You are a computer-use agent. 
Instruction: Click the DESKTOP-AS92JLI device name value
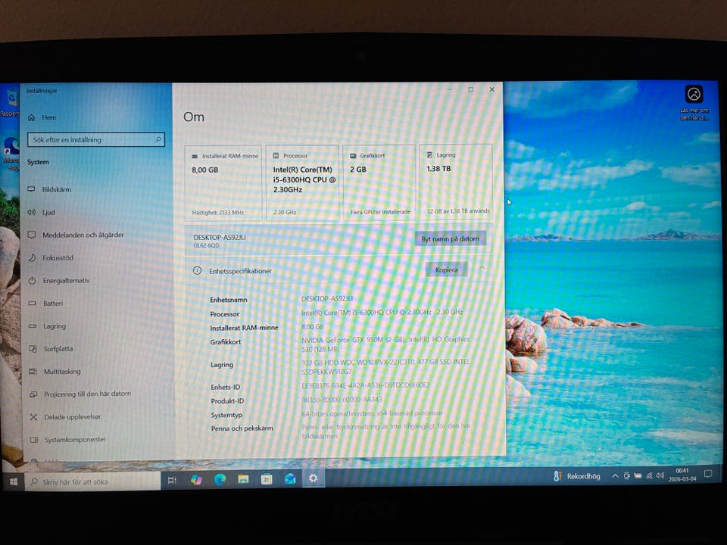coord(327,298)
